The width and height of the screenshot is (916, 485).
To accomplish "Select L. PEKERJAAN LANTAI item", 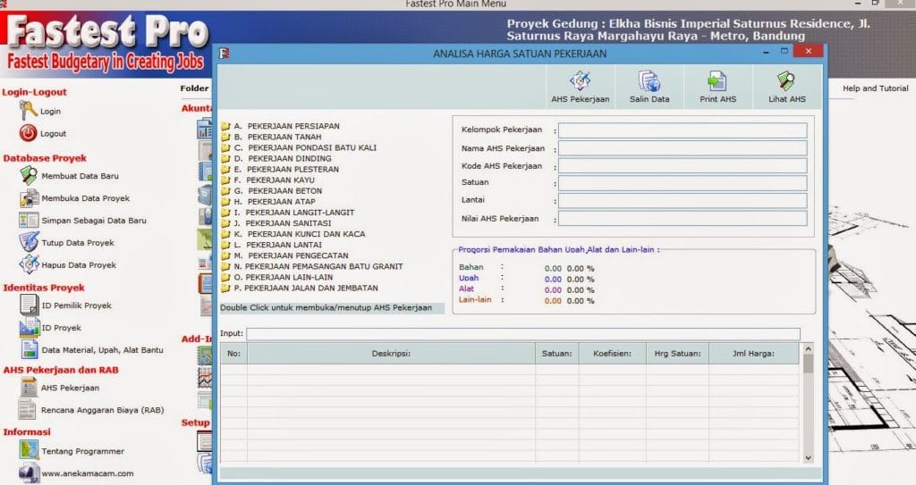I will tap(278, 245).
